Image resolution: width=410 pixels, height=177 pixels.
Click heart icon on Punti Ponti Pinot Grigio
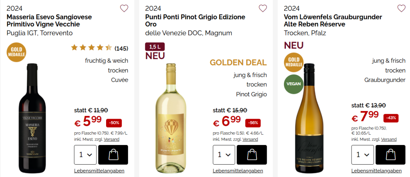263,8
